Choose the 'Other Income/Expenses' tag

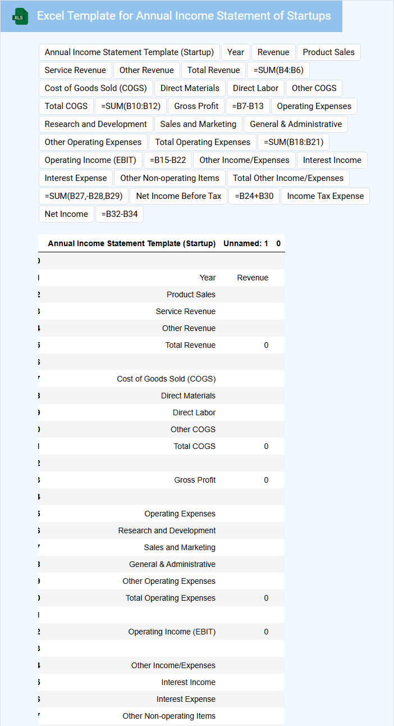244,160
